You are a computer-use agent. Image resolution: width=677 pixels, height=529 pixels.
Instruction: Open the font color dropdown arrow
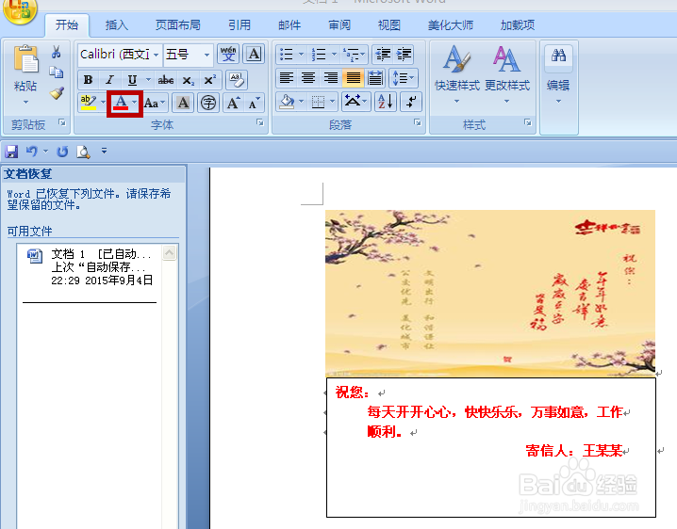135,103
